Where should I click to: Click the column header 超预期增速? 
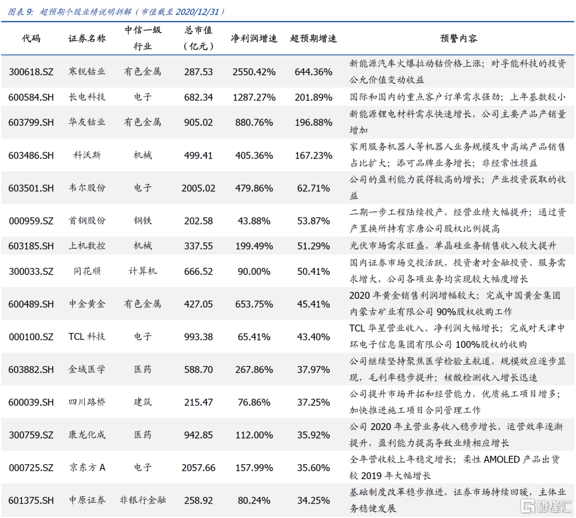point(314,38)
